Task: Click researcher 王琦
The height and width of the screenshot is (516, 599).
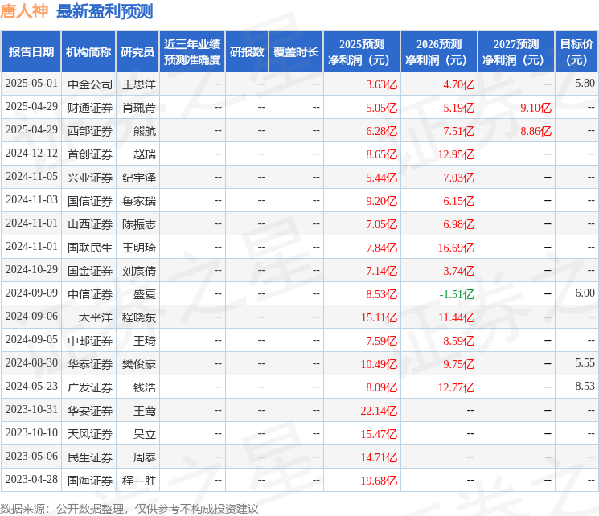Action: (145, 341)
